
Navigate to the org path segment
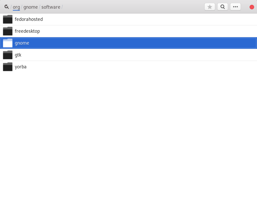(x=16, y=7)
